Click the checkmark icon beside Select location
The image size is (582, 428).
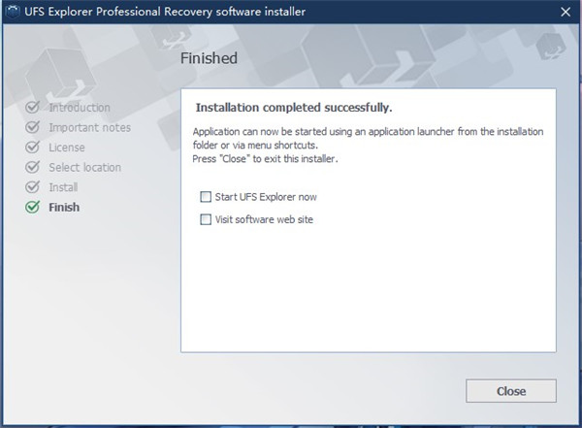[x=33, y=168]
